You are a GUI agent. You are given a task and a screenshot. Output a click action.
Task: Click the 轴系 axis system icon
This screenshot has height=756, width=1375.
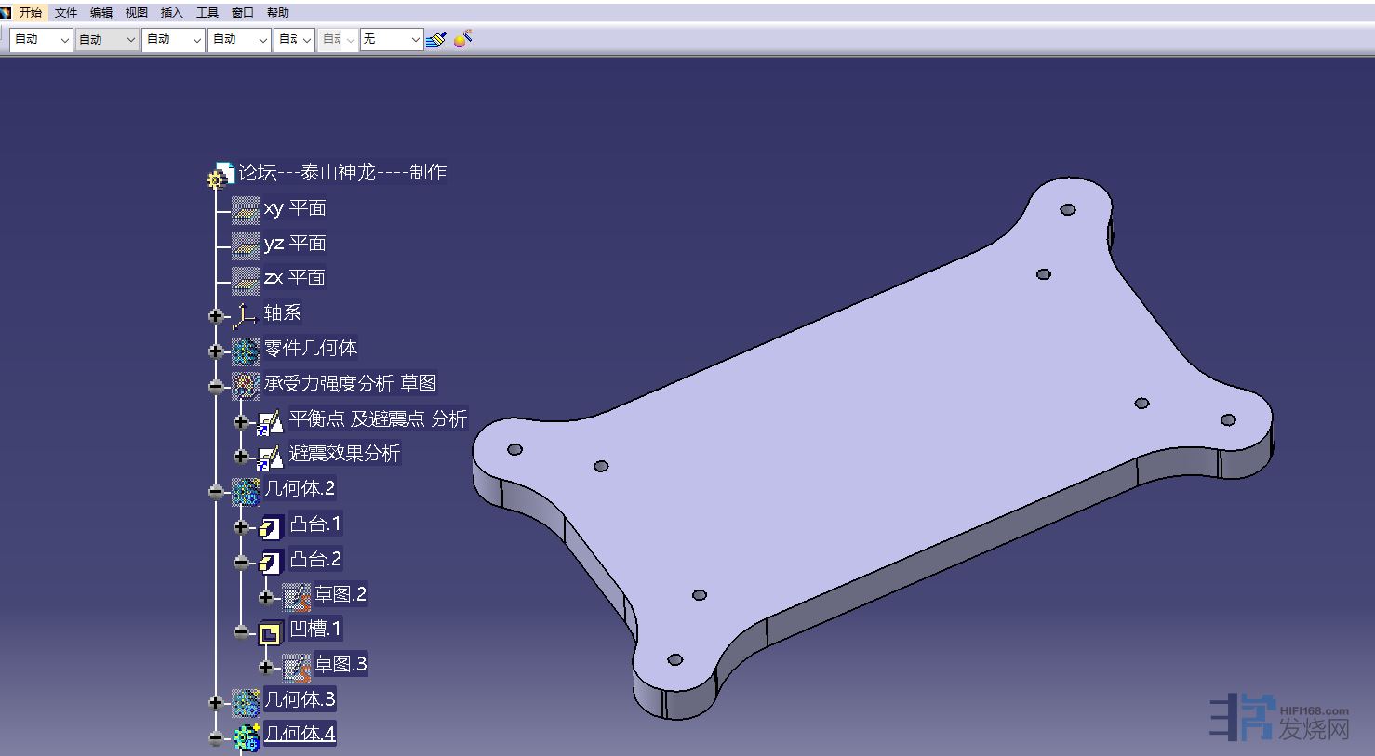click(x=245, y=315)
